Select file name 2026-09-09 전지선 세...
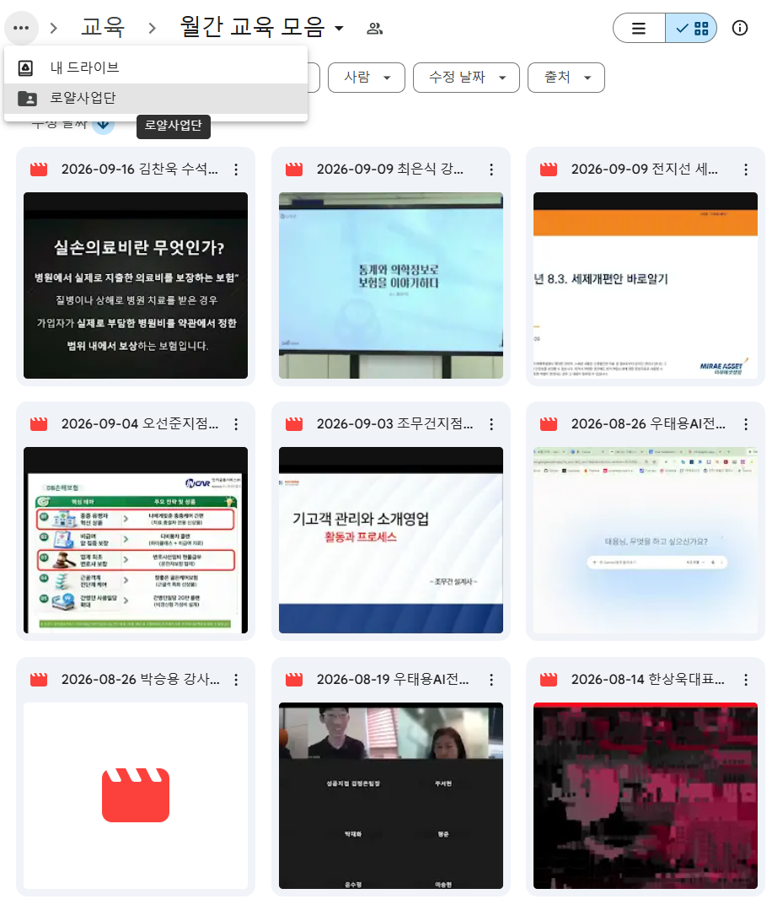Viewport: 772px width, 910px height. click(x=645, y=170)
